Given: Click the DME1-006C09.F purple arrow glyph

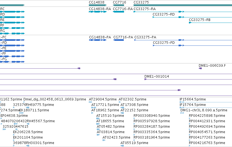Looking at the screenshot, I should click(x=200, y=68).
